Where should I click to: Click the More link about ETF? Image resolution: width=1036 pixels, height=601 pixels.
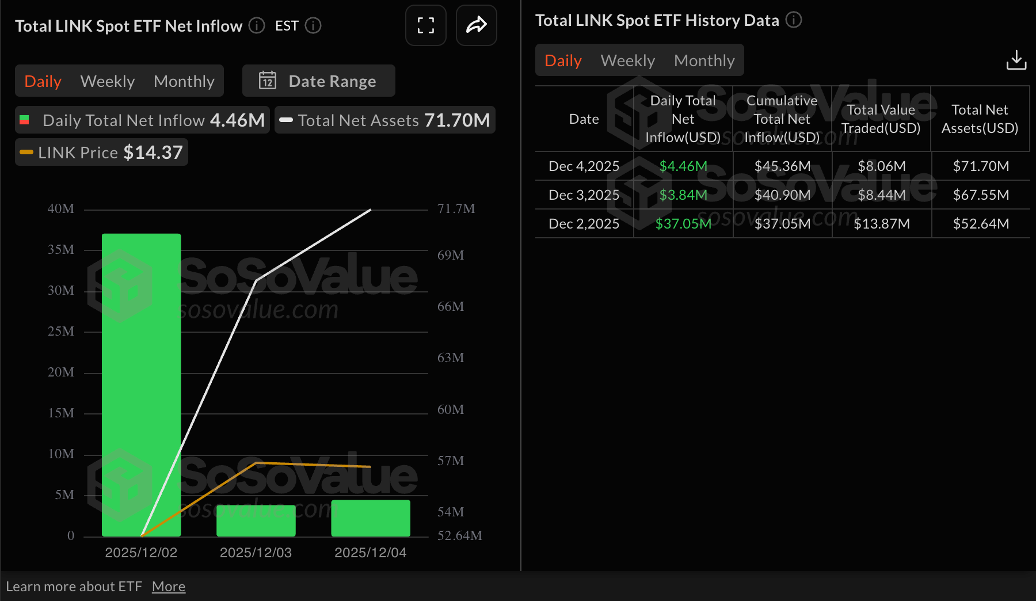pos(168,585)
